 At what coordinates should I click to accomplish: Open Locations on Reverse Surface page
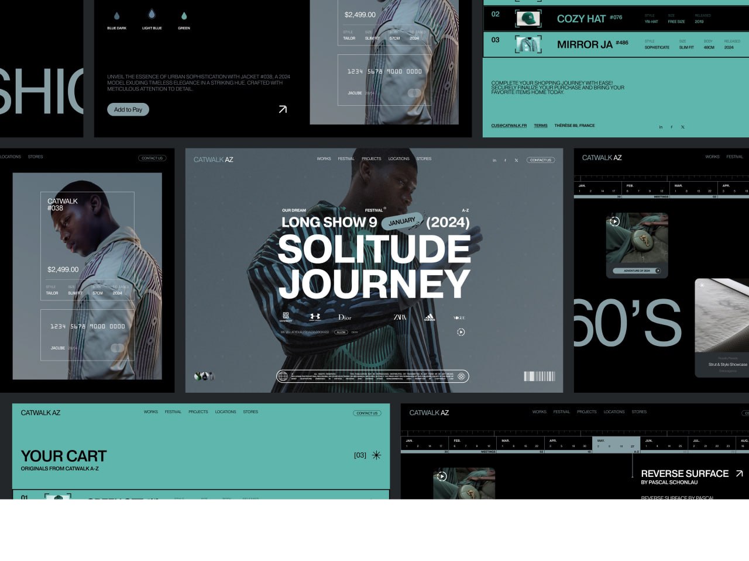pos(614,412)
